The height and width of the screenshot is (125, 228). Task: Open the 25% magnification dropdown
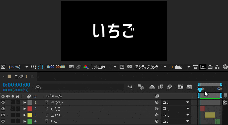tap(18, 67)
